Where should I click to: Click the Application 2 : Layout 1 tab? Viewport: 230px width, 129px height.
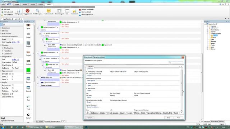[x=12, y=19]
